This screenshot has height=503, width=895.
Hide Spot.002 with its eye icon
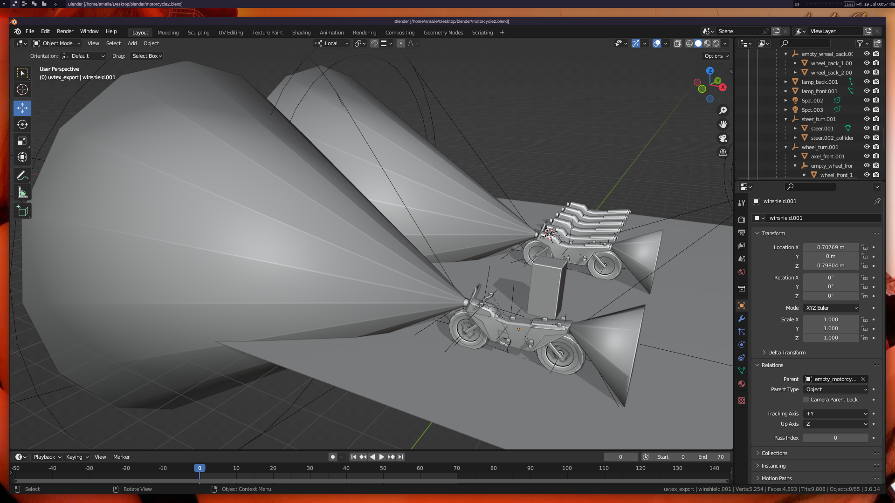point(867,101)
